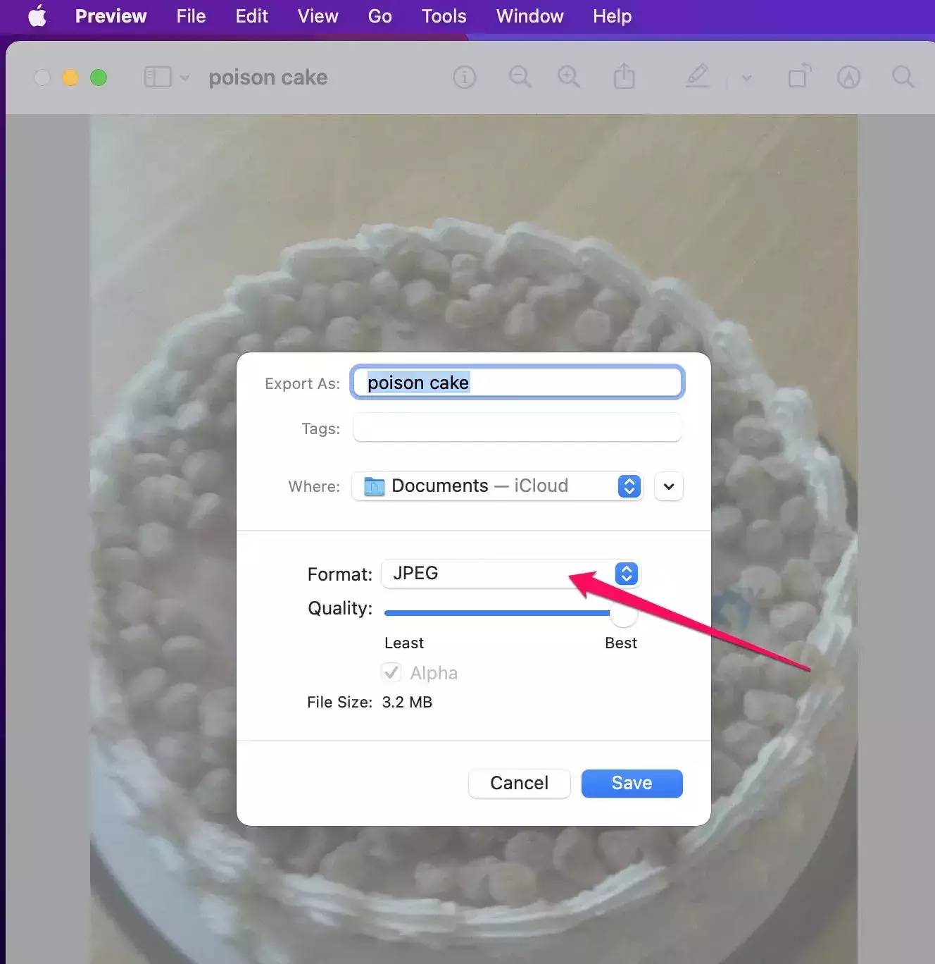Open the Tools menu

coord(444,16)
